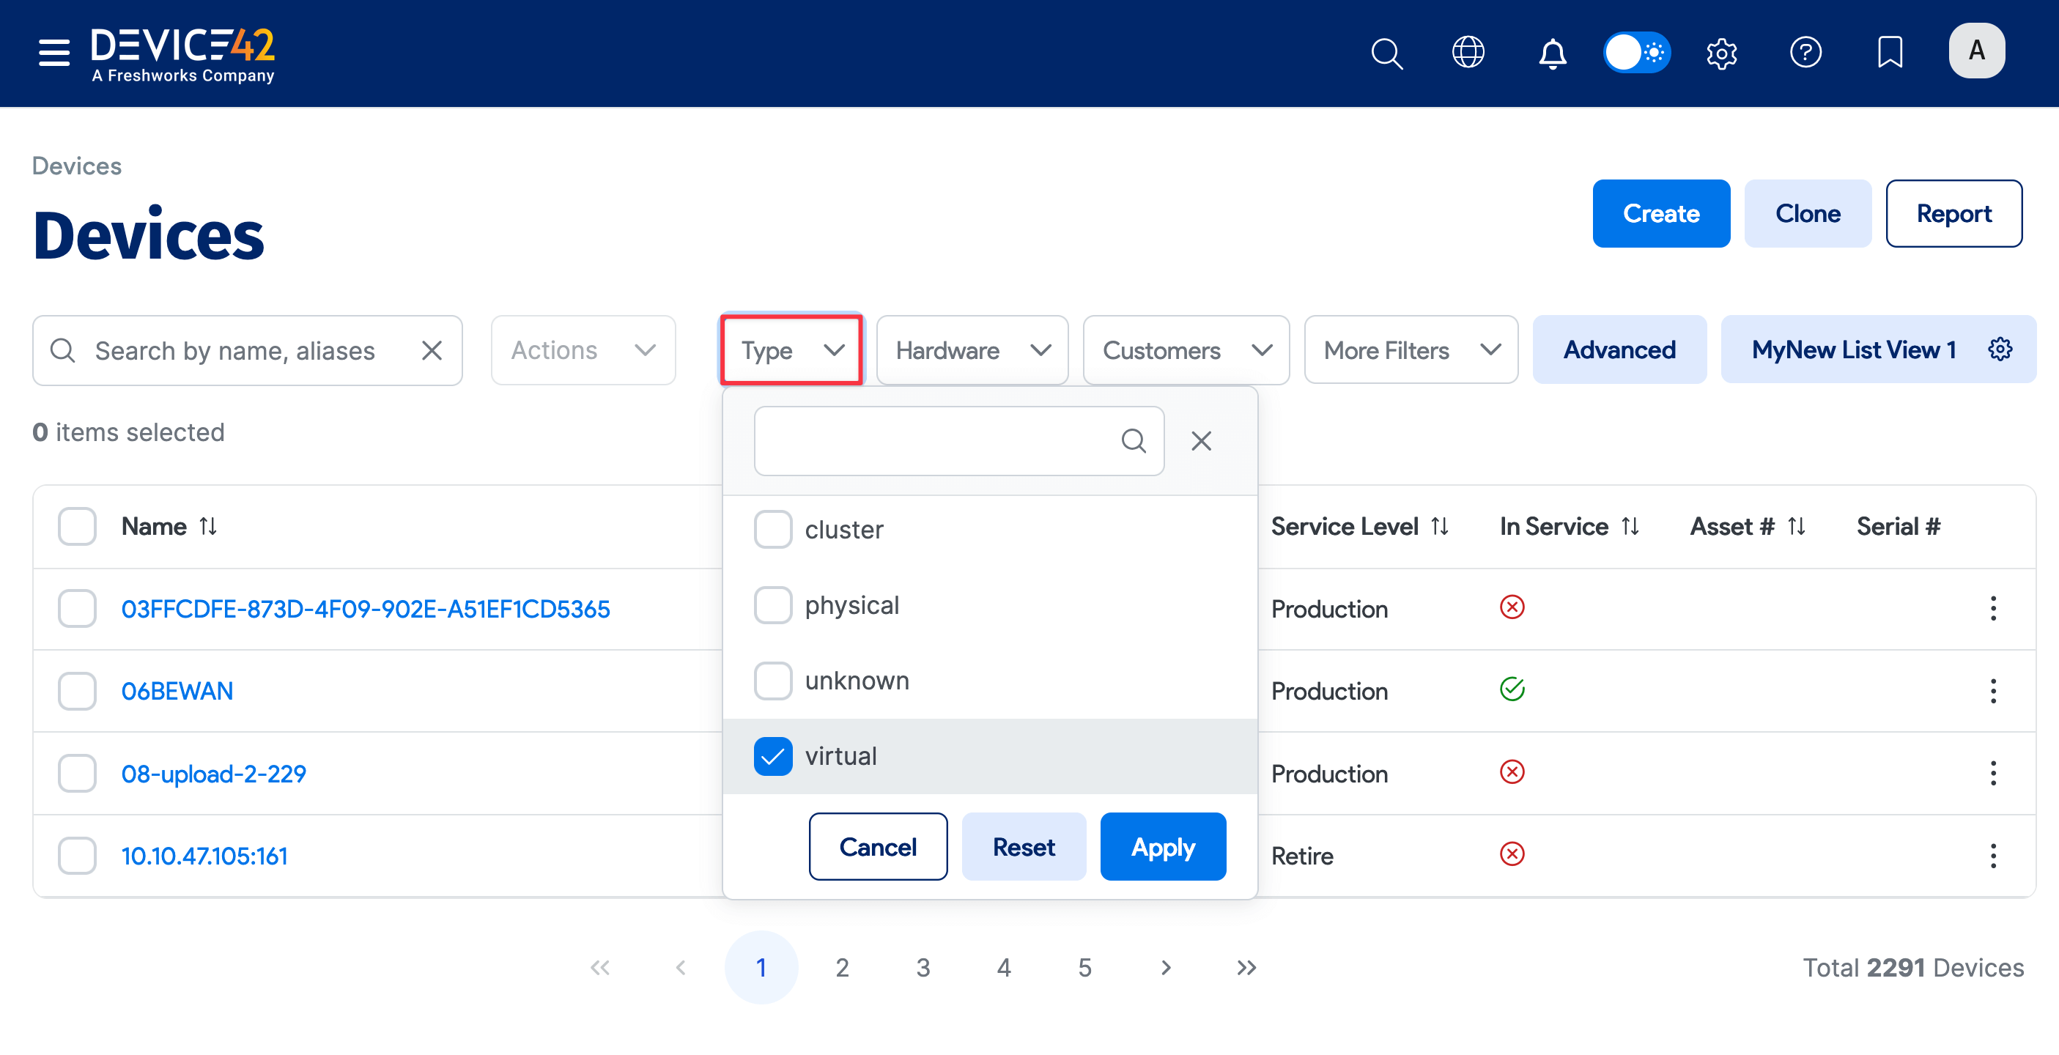Open notifications bell icon
The width and height of the screenshot is (2059, 1055).
tap(1551, 53)
